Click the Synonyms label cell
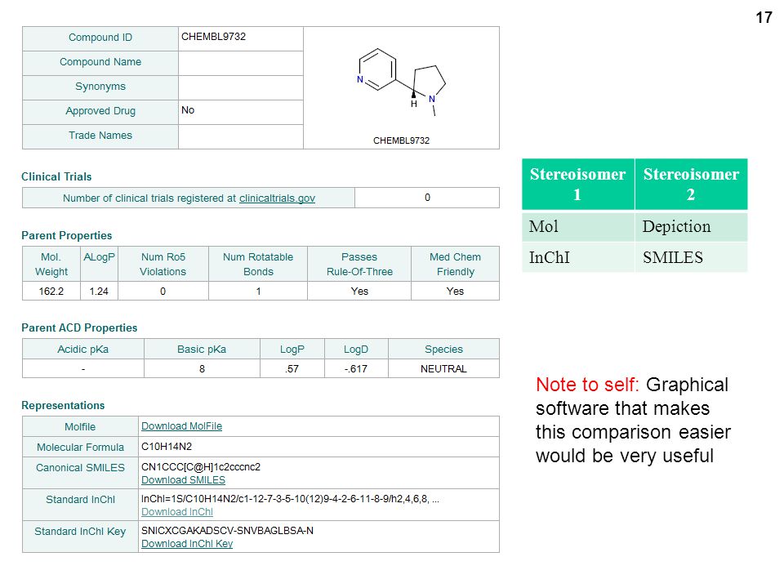Image resolution: width=784 pixels, height=588 pixels. click(100, 87)
